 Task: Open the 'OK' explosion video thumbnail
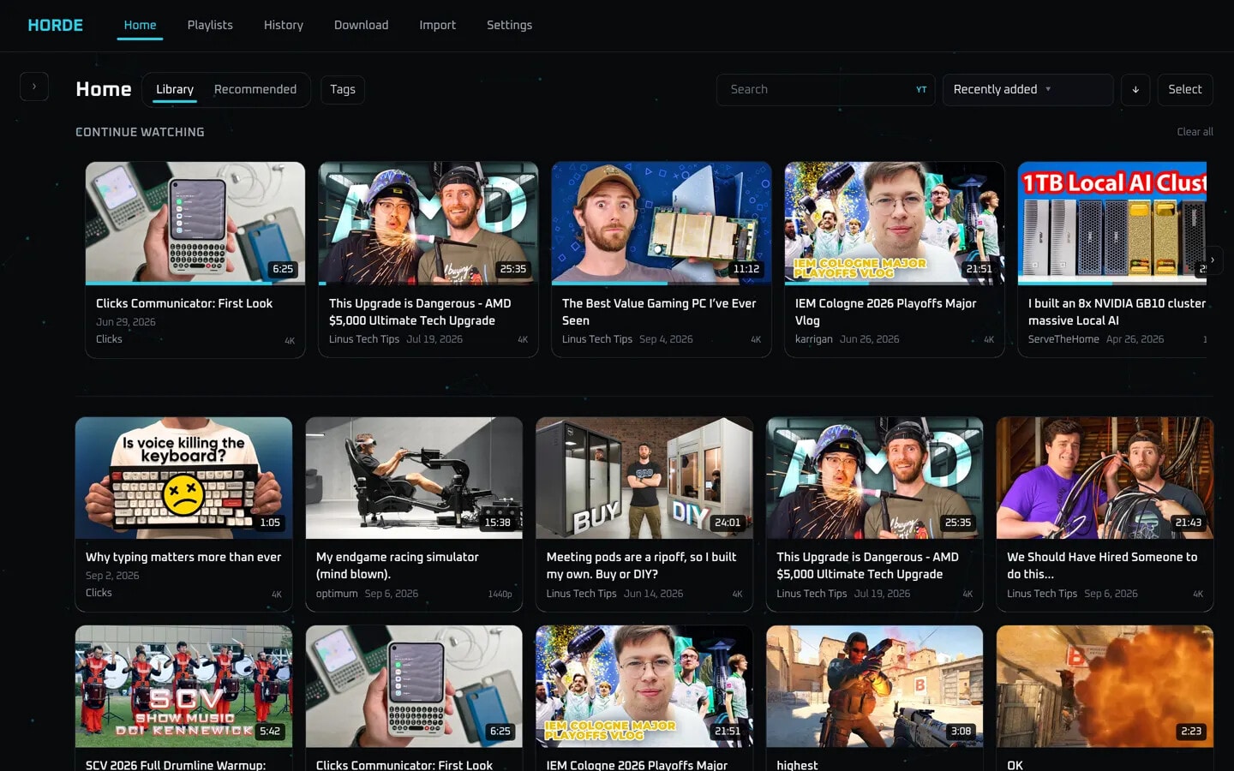click(1105, 686)
